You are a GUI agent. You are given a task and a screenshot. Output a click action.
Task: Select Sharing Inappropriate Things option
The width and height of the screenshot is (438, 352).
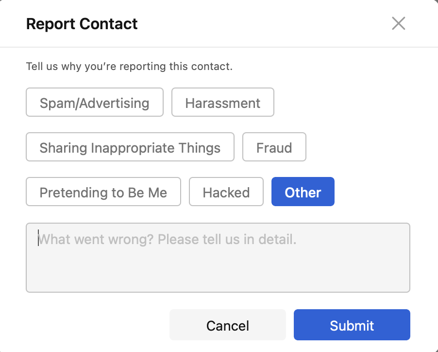coord(130,147)
